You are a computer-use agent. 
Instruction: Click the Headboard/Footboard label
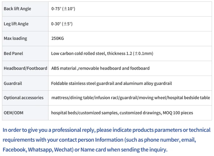25,68
